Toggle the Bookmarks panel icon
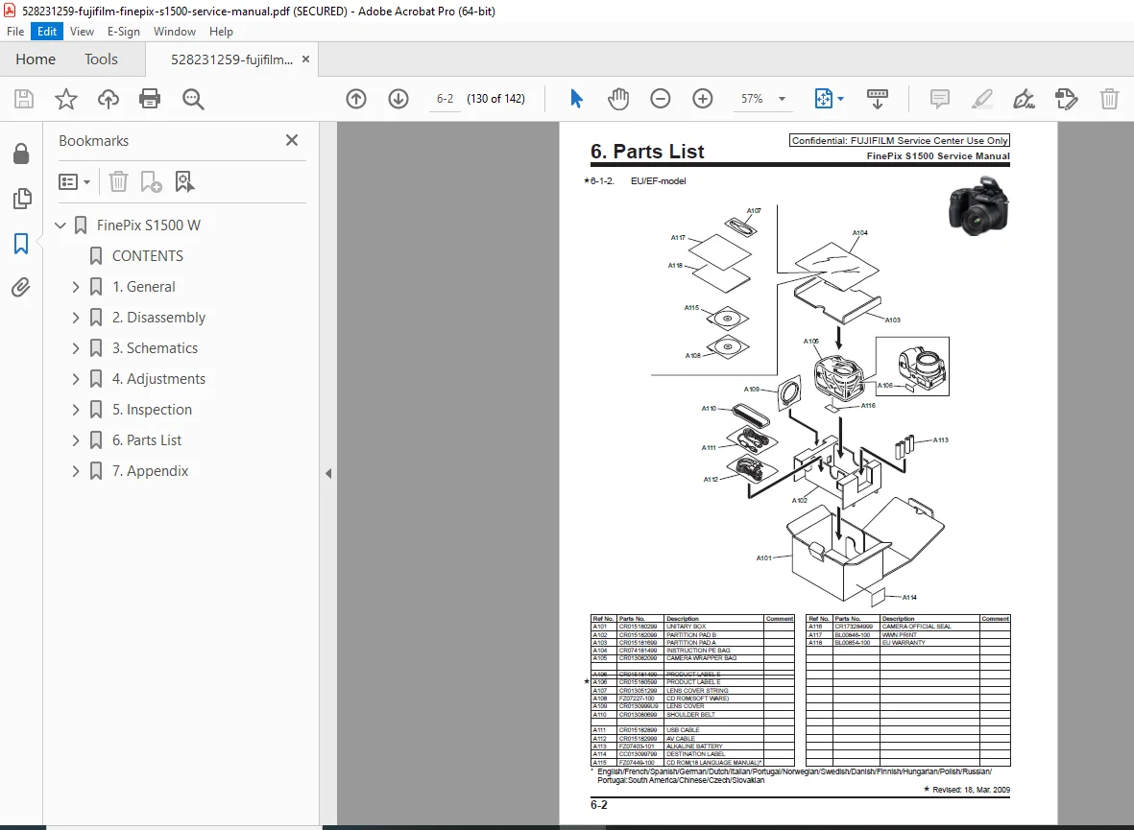Image resolution: width=1134 pixels, height=830 pixels. pyautogui.click(x=21, y=243)
